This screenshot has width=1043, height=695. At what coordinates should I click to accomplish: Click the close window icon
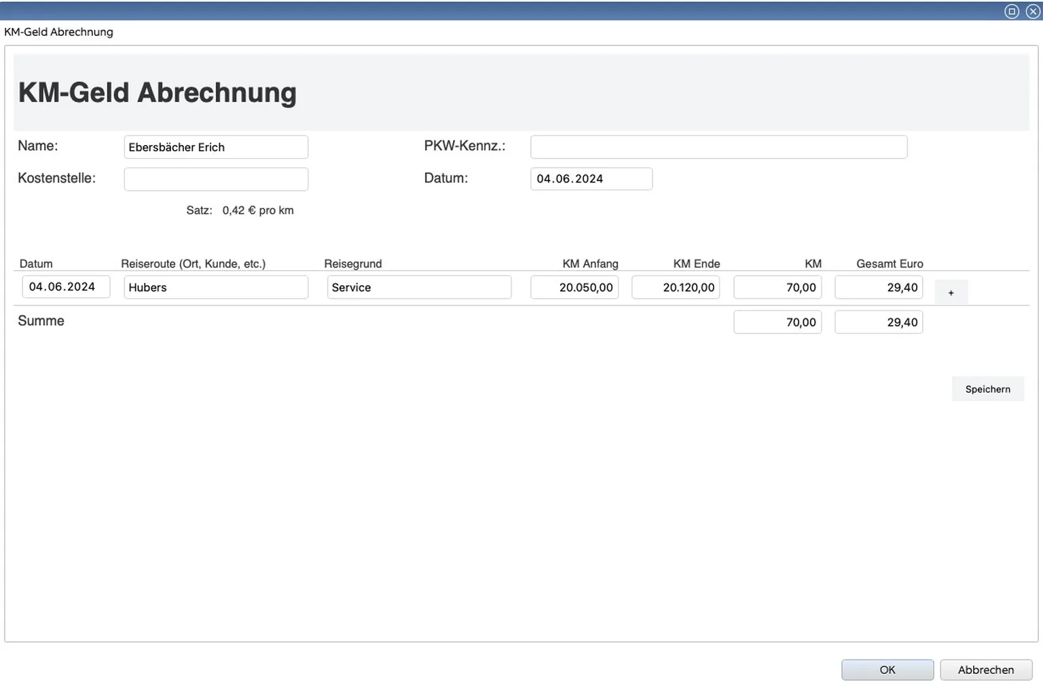point(1033,11)
